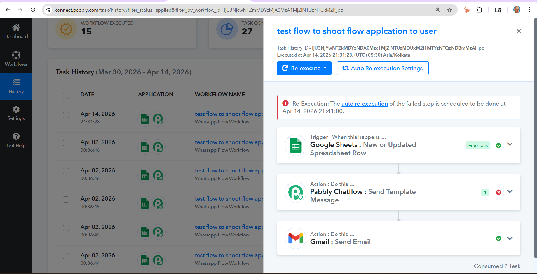The height and width of the screenshot is (274, 537).
Task: Click Google Sheets icon in 00:36:44 row
Action: [x=145, y=260]
